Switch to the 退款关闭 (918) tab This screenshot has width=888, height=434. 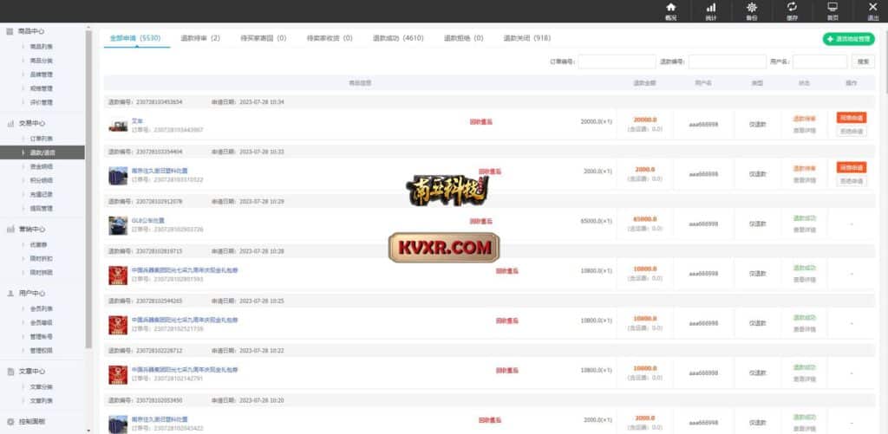coord(526,38)
